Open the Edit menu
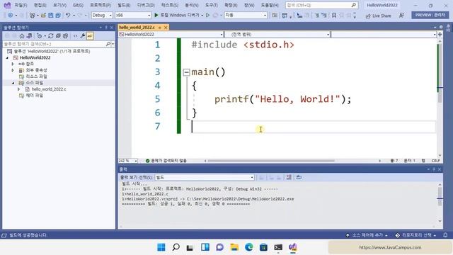 tap(40, 5)
